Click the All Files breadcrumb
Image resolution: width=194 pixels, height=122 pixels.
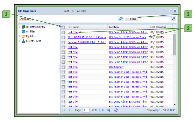[x=82, y=11]
